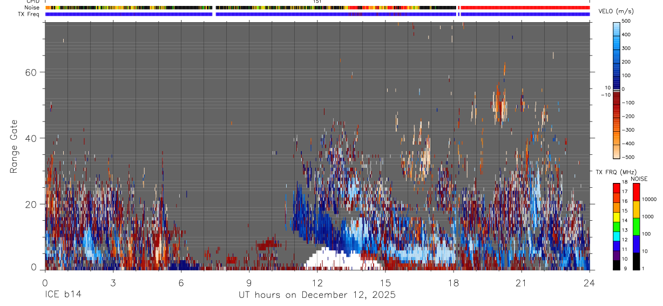Viewport: 663px width, 306px height.
Task: Click the red segment of NOISE colorbar
Action: (636, 192)
